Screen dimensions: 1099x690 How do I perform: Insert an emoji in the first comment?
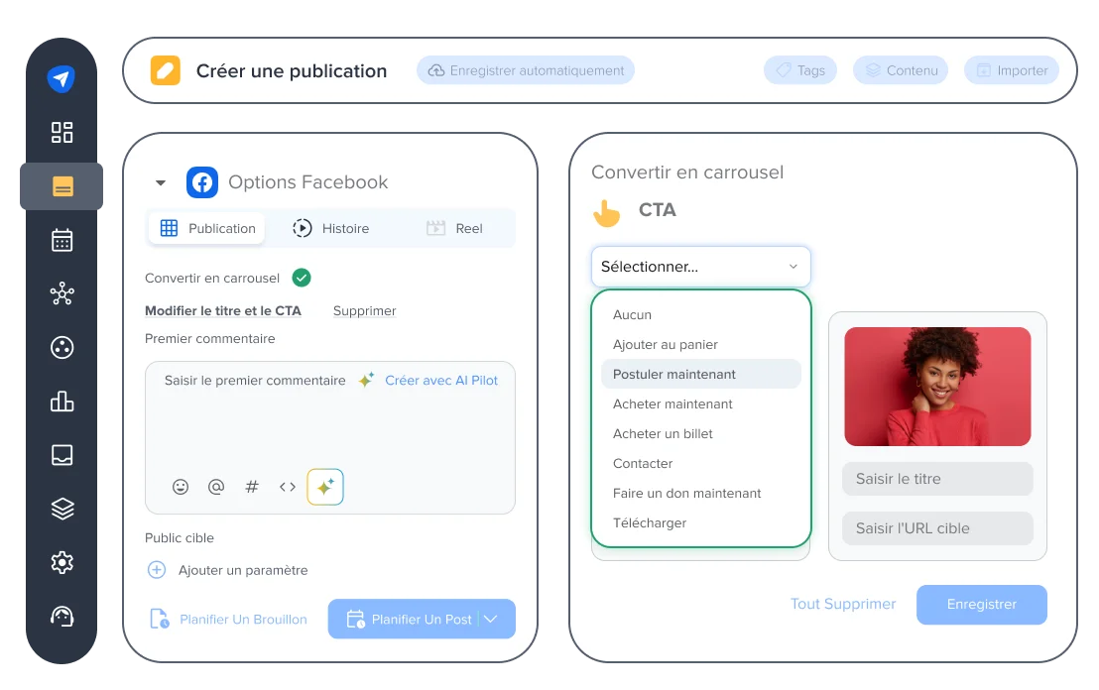tap(180, 487)
